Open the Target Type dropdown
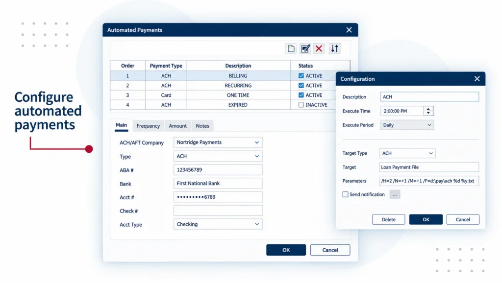The width and height of the screenshot is (502, 283). click(x=407, y=153)
